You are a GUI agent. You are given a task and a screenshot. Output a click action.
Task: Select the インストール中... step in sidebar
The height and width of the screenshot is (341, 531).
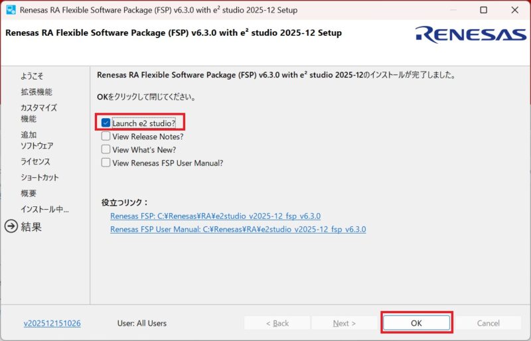tap(44, 209)
